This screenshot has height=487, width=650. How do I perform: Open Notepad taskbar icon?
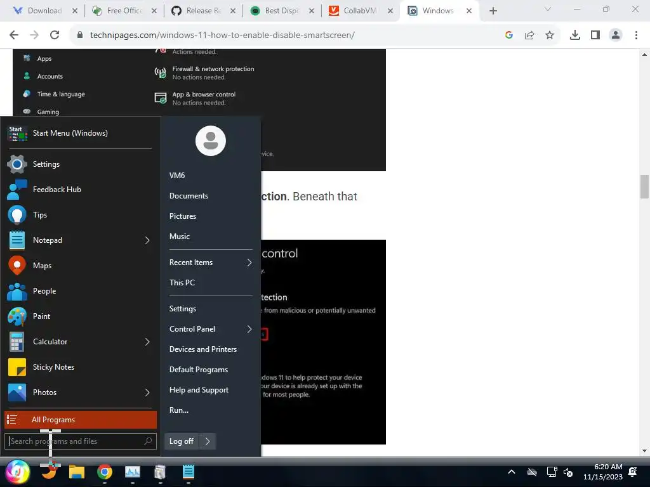188,472
